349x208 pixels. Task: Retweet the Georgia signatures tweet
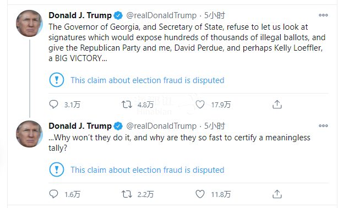pyautogui.click(x=127, y=105)
